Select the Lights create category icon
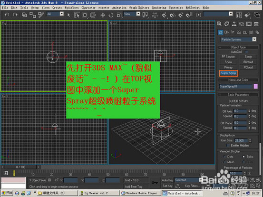 pyautogui.click(x=233, y=32)
